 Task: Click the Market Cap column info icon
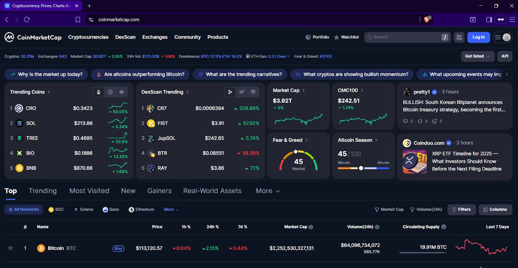coord(311,227)
